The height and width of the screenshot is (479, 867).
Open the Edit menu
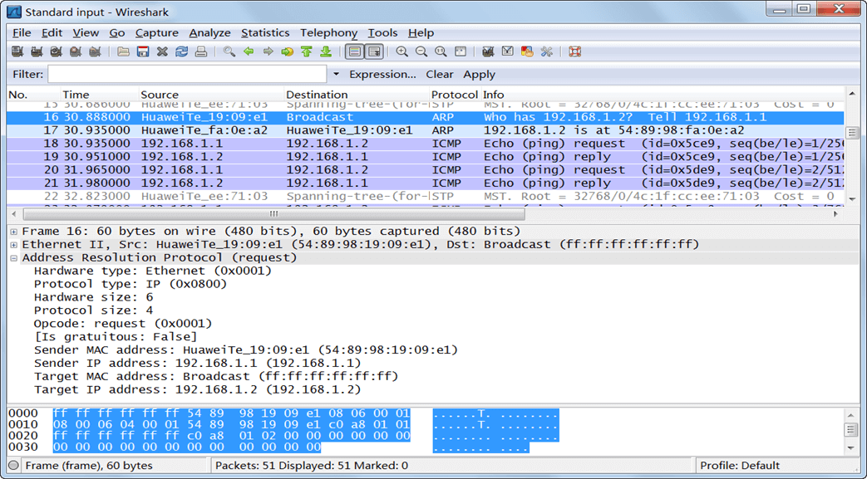(52, 33)
